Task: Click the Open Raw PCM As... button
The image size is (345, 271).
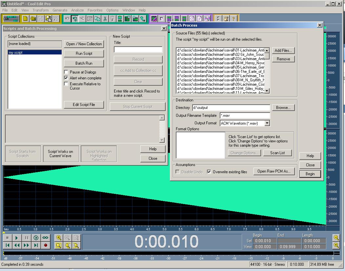Action: (274, 171)
